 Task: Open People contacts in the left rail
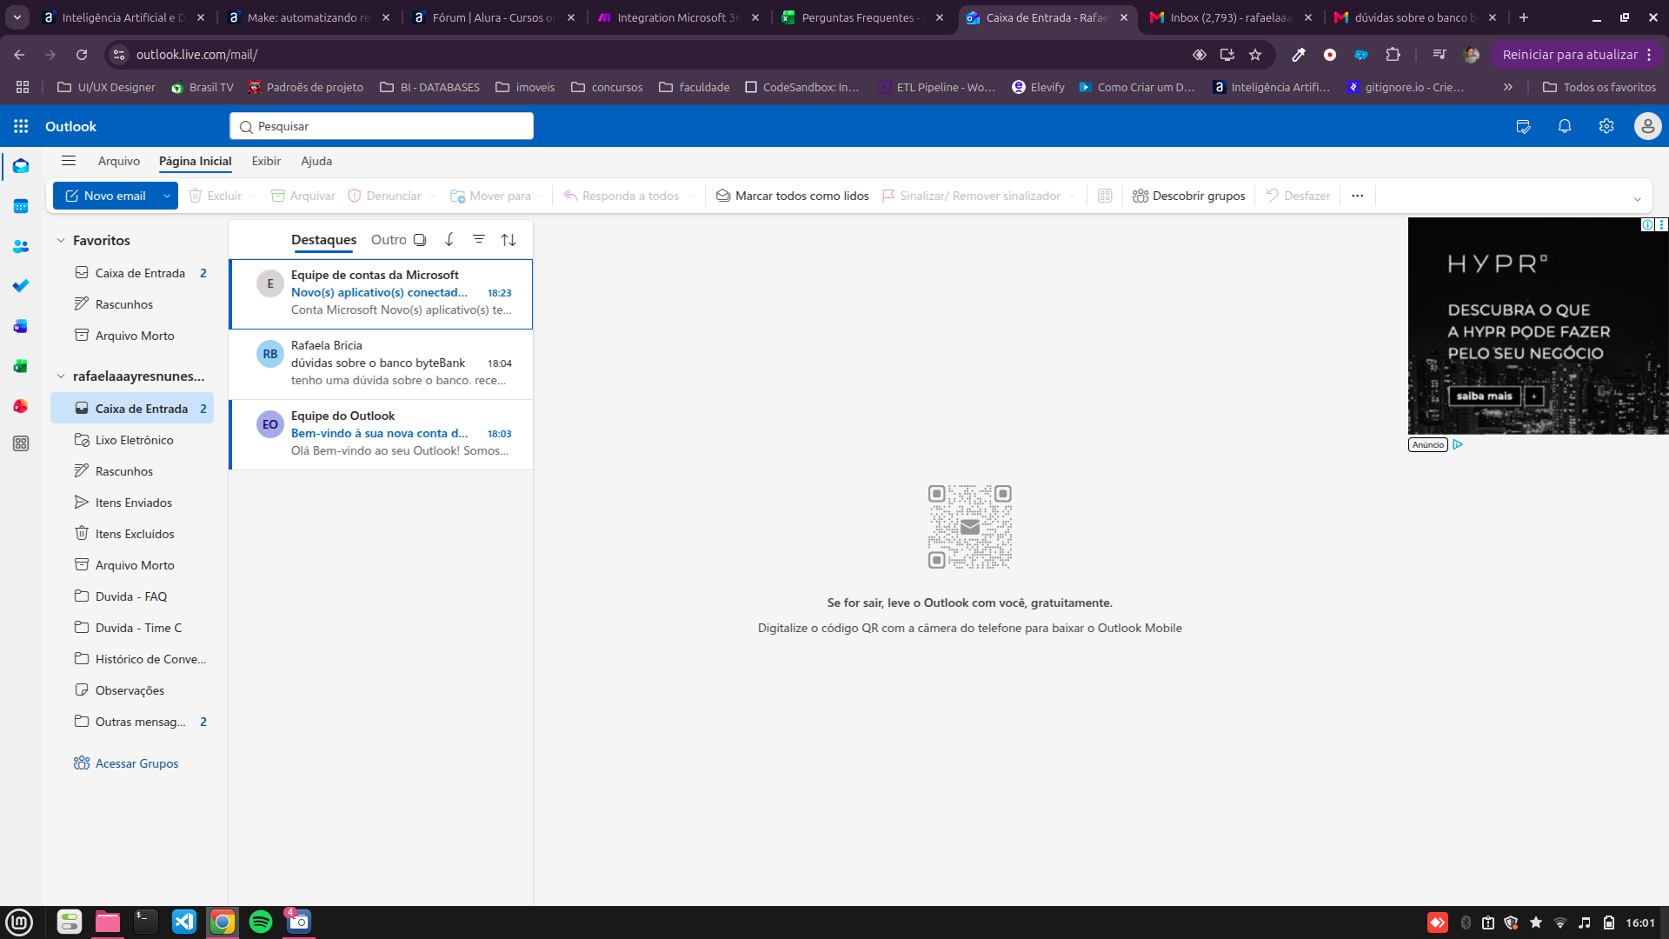coord(21,247)
